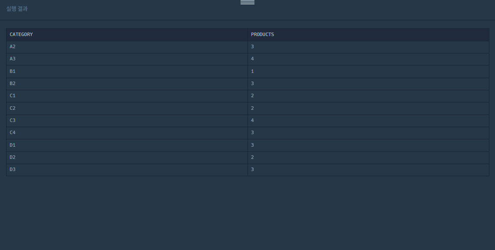Select the A3 category cell

coord(127,59)
